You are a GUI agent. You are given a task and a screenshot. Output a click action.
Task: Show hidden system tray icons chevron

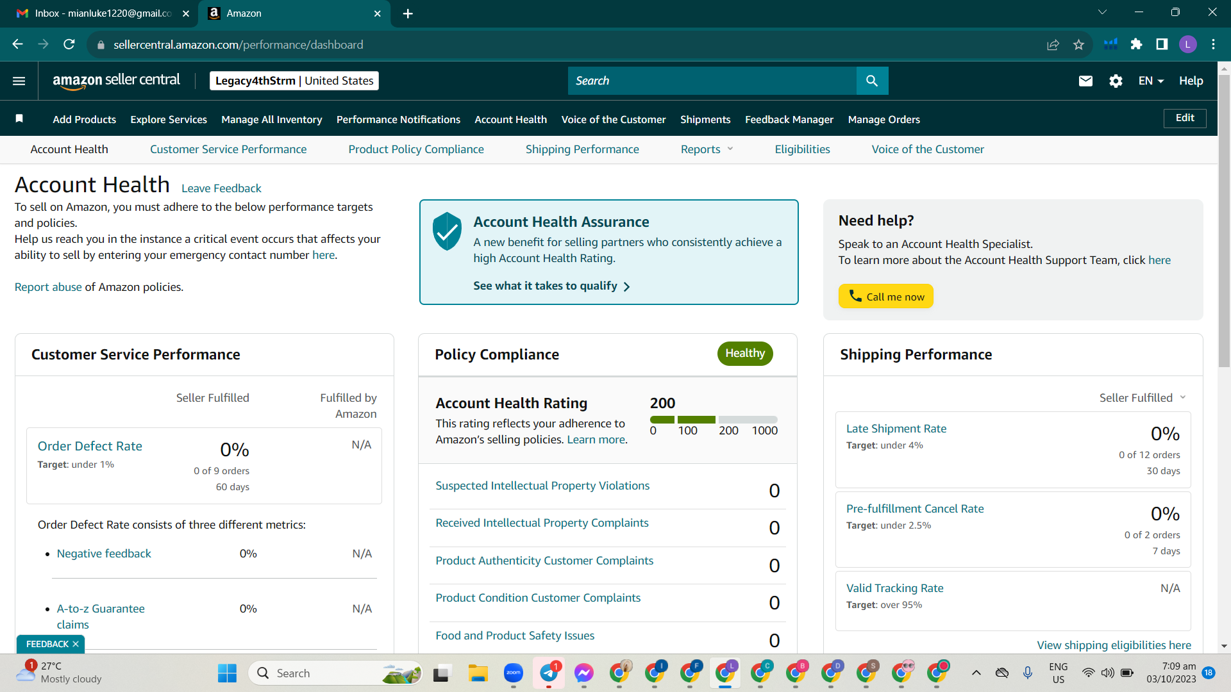(976, 673)
